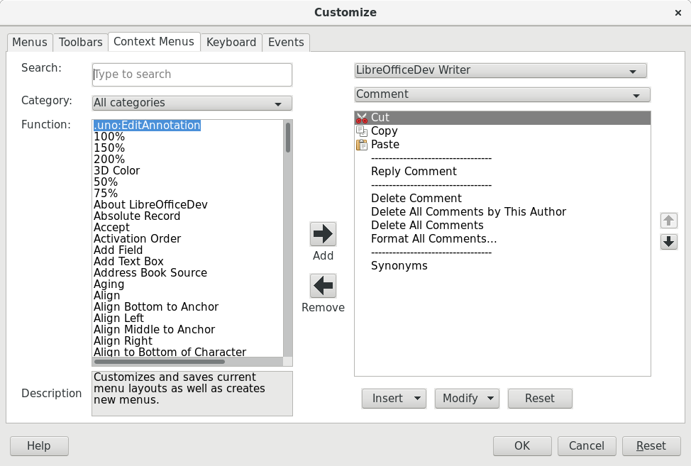The width and height of the screenshot is (691, 466).
Task: Click the Cancel button
Action: (586, 446)
